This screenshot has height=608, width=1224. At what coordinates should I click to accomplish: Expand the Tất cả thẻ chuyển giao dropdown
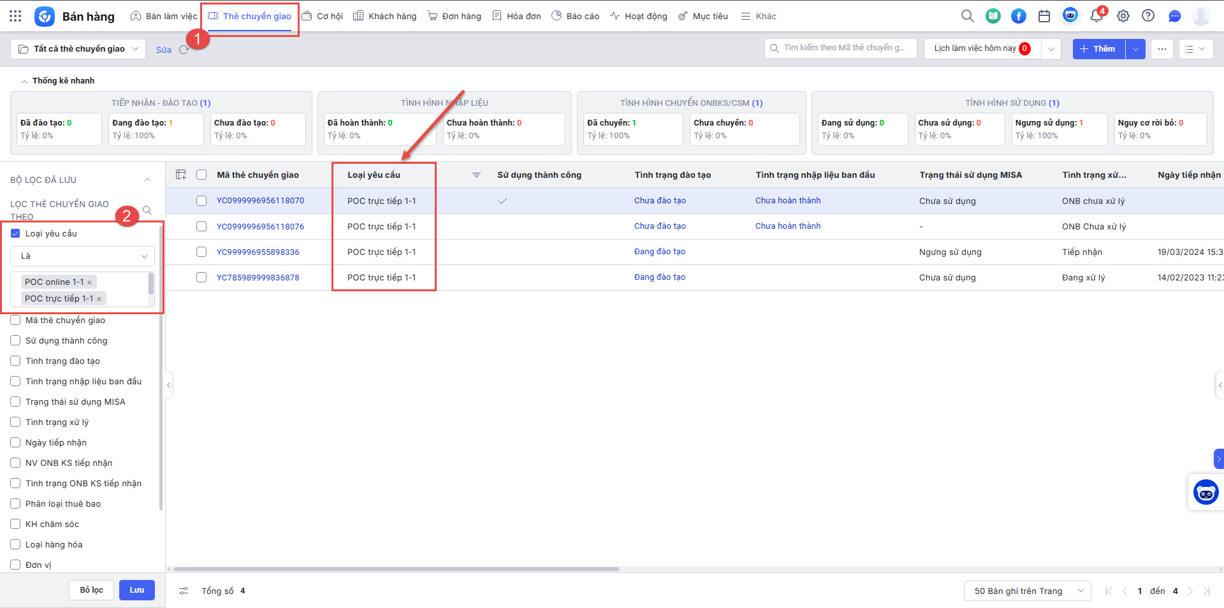78,49
